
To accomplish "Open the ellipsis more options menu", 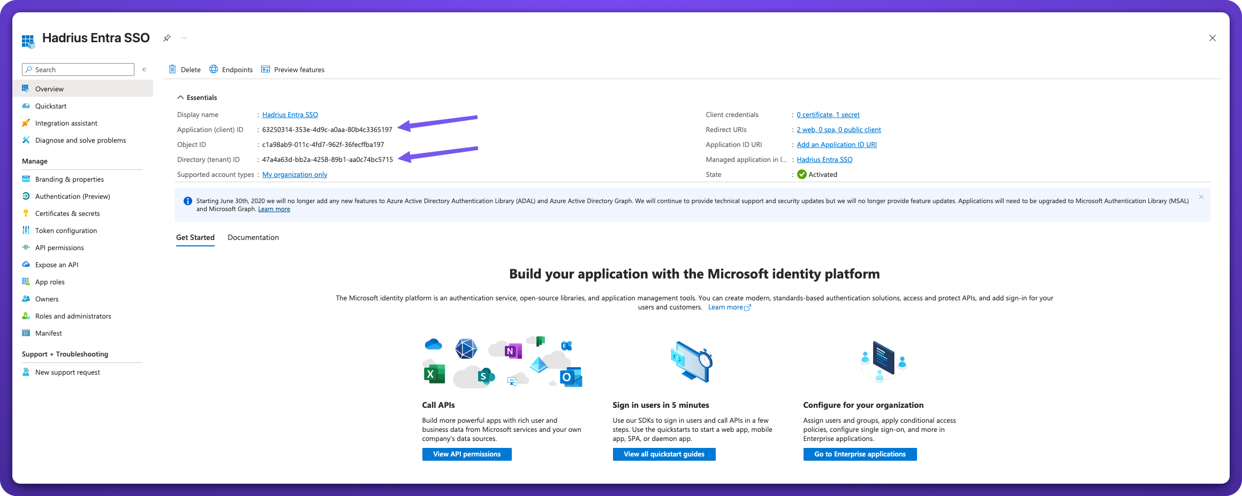I will [x=184, y=38].
